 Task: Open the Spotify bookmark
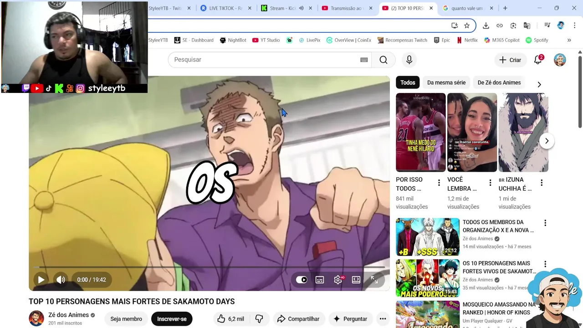click(x=537, y=40)
